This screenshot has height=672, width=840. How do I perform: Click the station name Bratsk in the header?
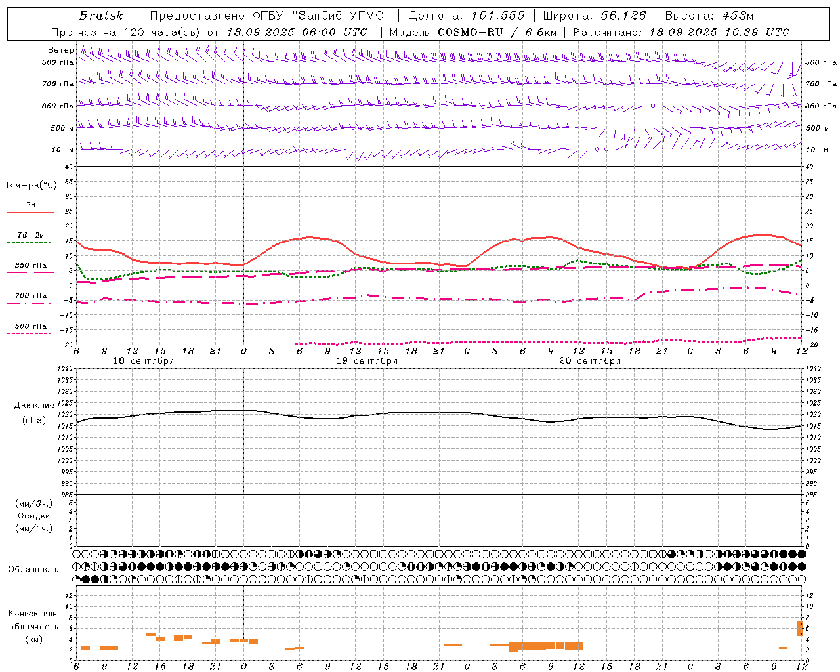[101, 16]
